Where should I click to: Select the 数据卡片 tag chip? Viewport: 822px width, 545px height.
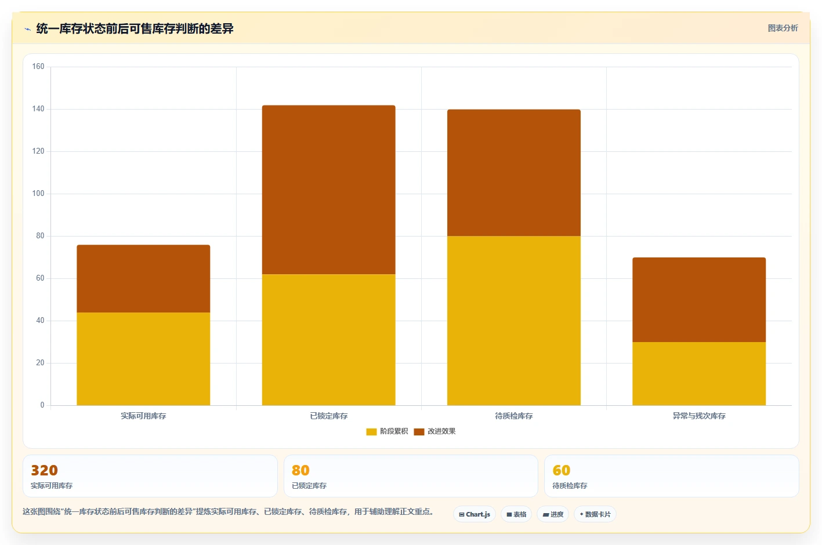pyautogui.click(x=595, y=514)
